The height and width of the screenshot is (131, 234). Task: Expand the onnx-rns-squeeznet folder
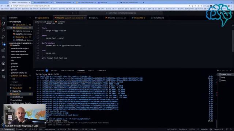point(20,55)
